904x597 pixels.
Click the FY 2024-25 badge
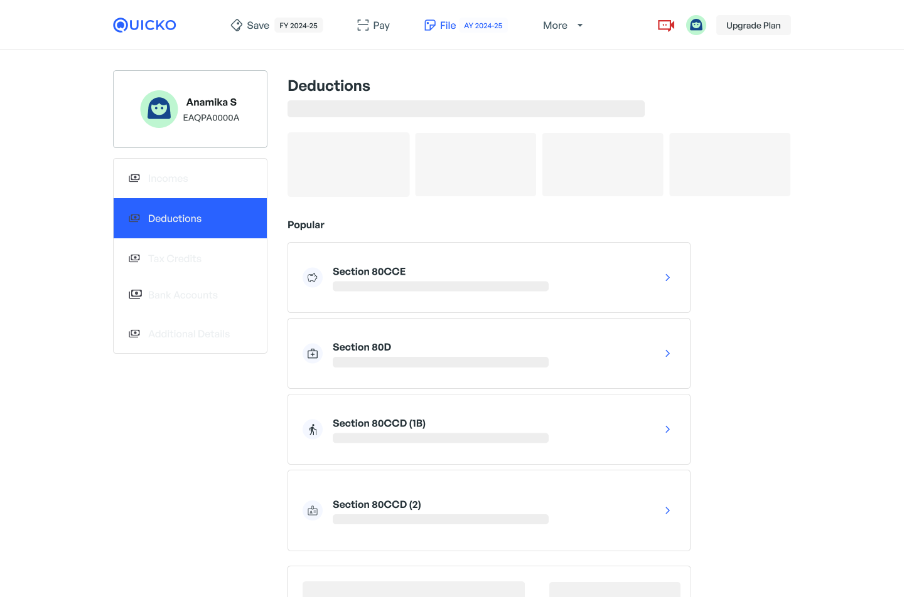pyautogui.click(x=298, y=26)
